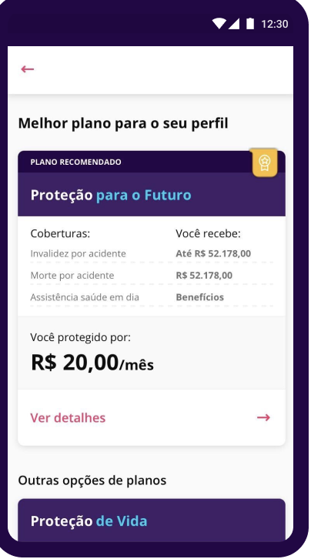Tap the cellular signal icon
Viewport: 311px width, 559px height.
[233, 24]
